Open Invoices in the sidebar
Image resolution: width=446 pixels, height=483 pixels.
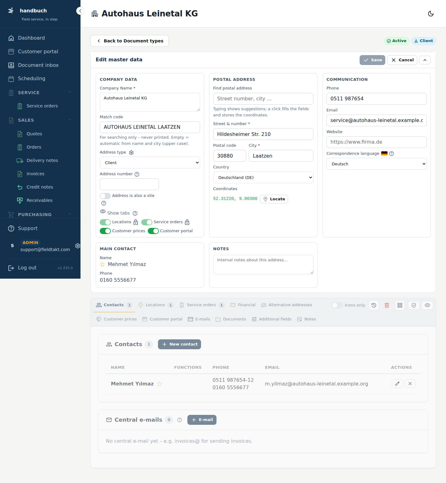click(35, 174)
